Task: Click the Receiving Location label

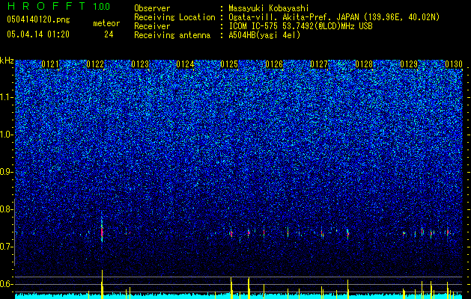Action: point(174,17)
